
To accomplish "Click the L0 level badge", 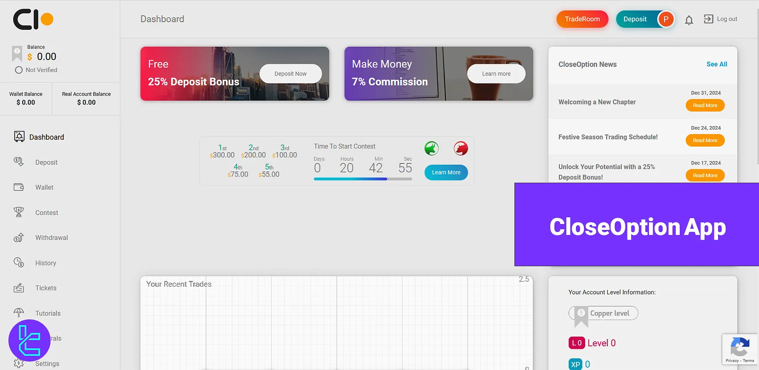I will [x=577, y=343].
